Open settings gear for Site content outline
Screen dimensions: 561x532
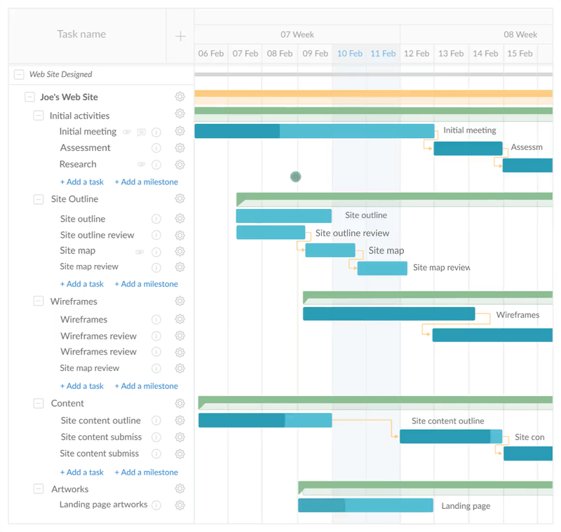coord(180,421)
